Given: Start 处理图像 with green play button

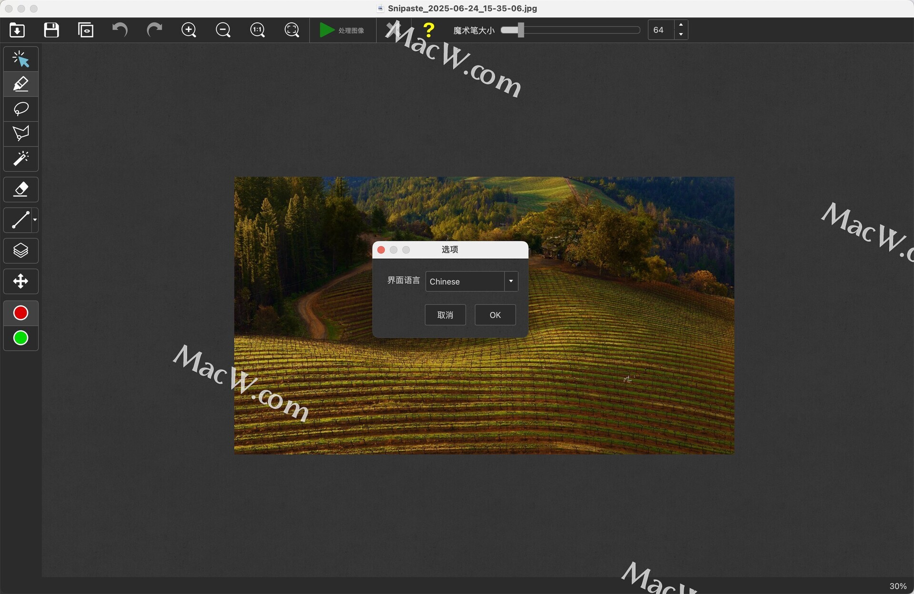Looking at the screenshot, I should coord(342,30).
